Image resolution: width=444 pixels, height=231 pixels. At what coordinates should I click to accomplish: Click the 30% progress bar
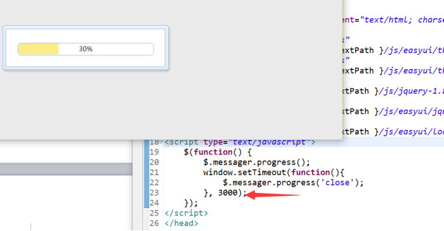[86, 49]
